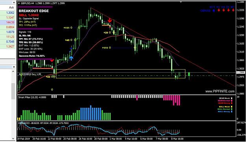Select the 1.3002 ask price row

coord(8,13)
